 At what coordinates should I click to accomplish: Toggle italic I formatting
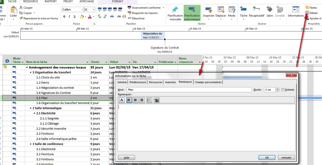tap(70, 16)
